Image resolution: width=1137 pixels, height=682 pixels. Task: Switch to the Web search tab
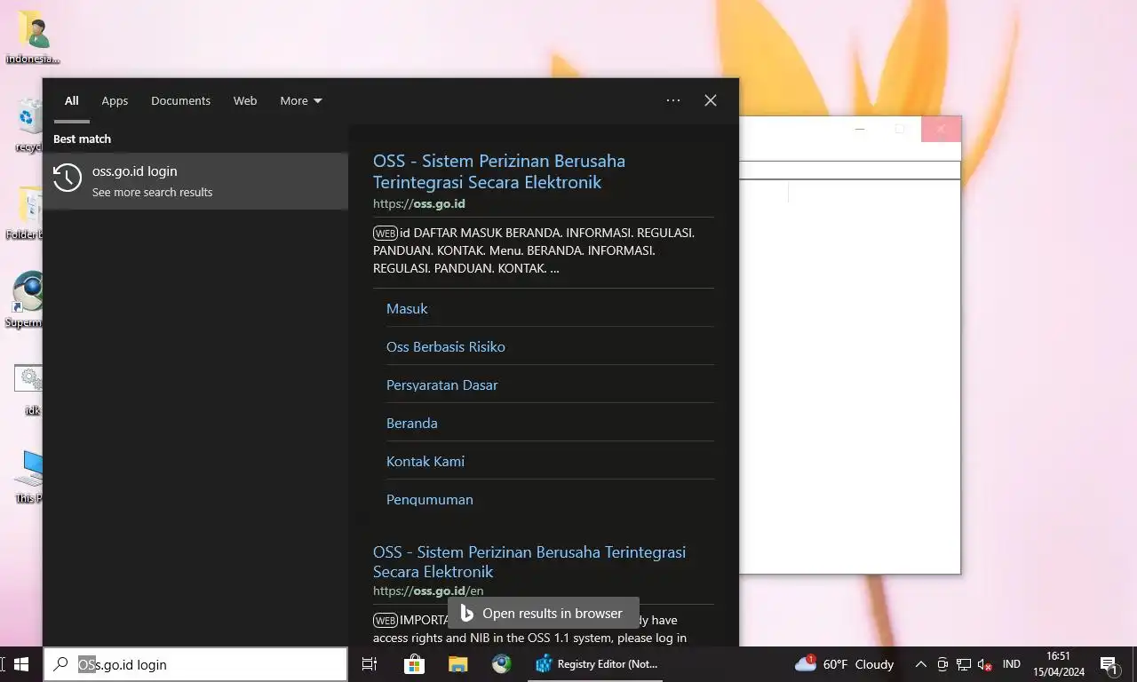point(245,100)
